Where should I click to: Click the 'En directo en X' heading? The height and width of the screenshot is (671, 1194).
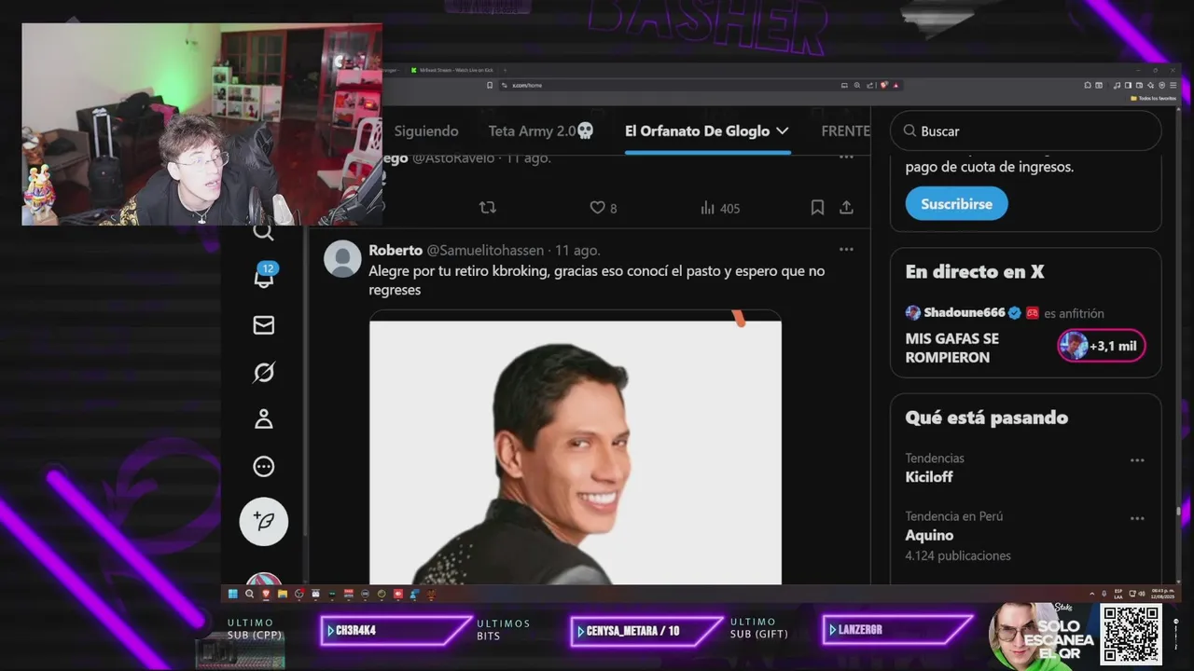975,272
